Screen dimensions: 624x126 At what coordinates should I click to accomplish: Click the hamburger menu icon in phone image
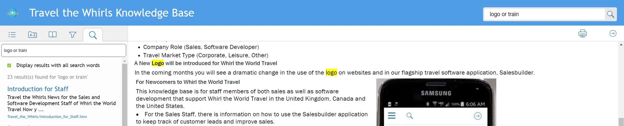pyautogui.click(x=392, y=116)
